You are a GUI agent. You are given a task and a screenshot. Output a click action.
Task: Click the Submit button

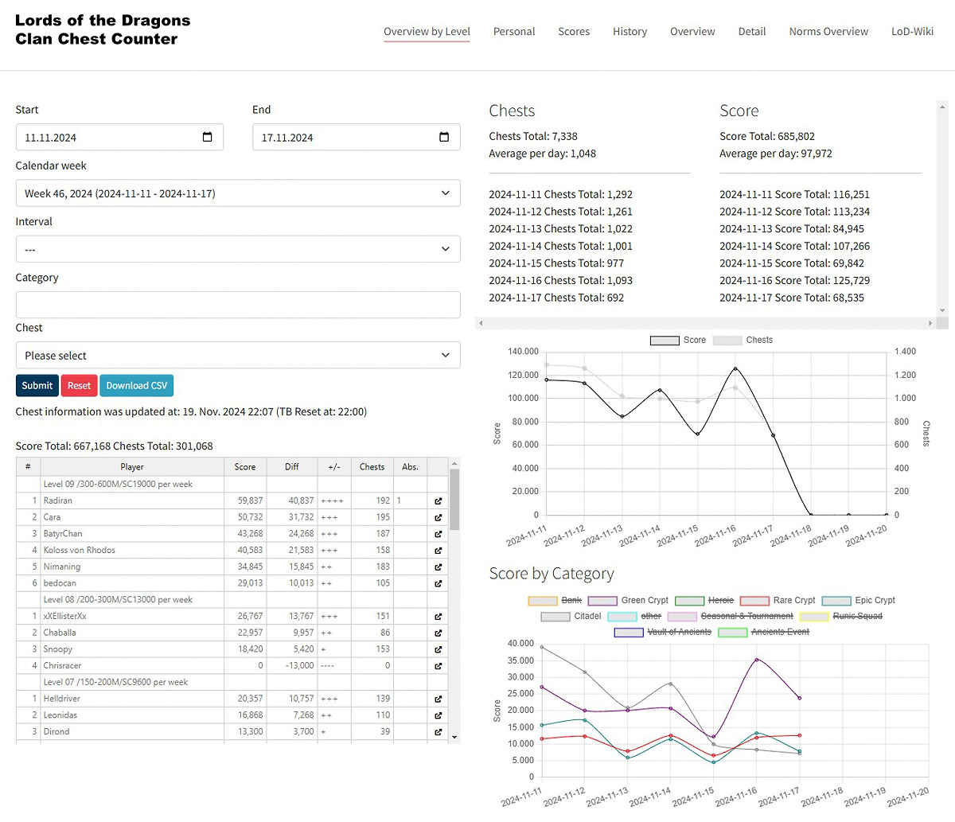(37, 386)
